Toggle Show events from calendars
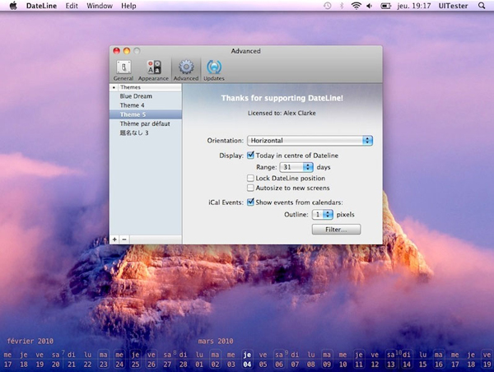 point(250,202)
